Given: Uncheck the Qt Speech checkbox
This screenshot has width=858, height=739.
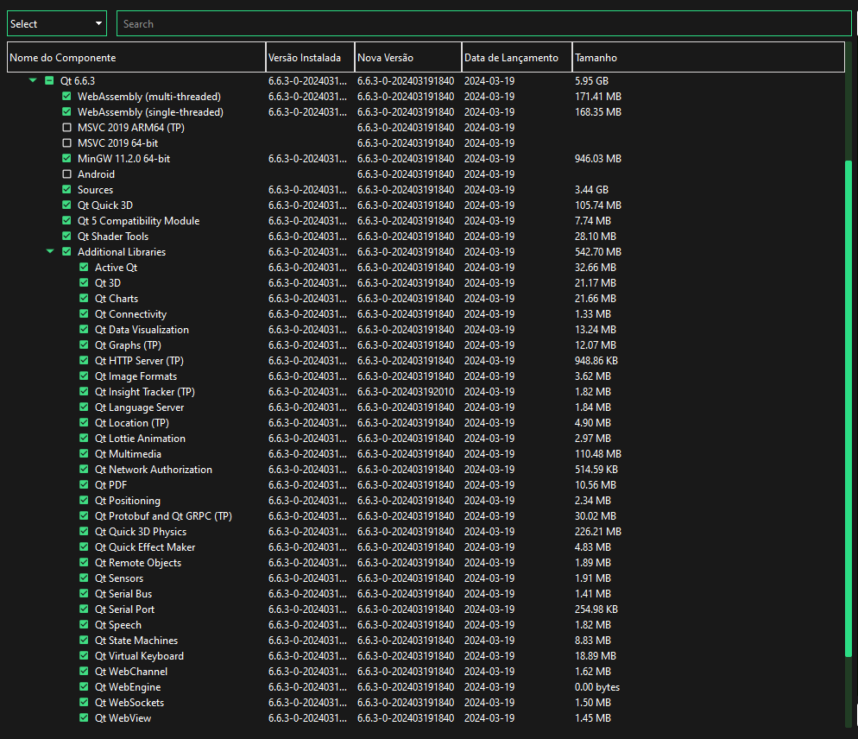Looking at the screenshot, I should [x=84, y=624].
